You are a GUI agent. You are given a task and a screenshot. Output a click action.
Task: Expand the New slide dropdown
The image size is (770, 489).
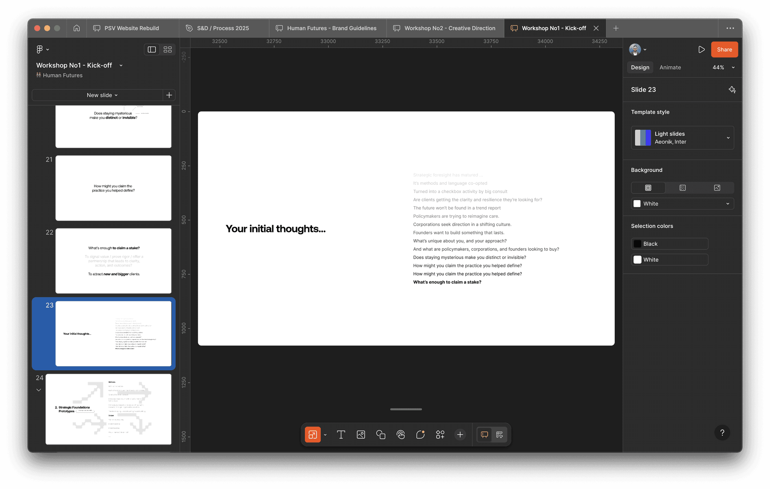[102, 95]
